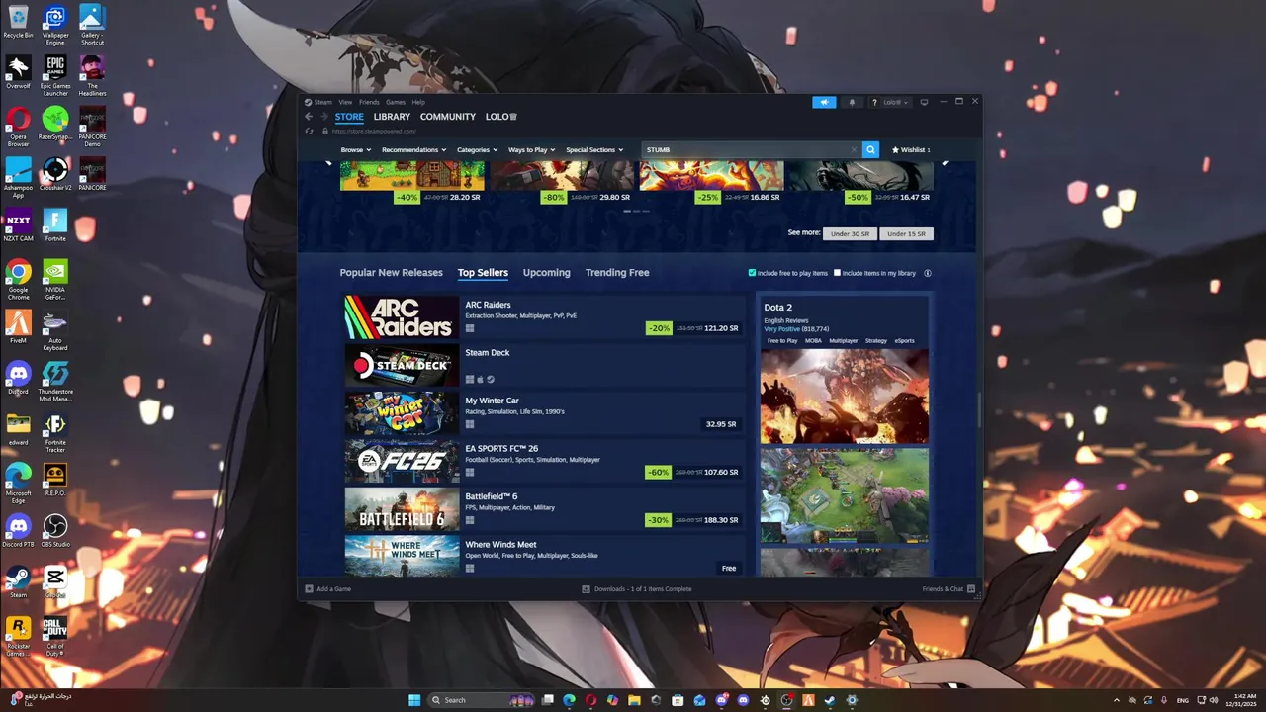This screenshot has width=1266, height=712.
Task: Open the Friends menu
Action: (x=369, y=102)
